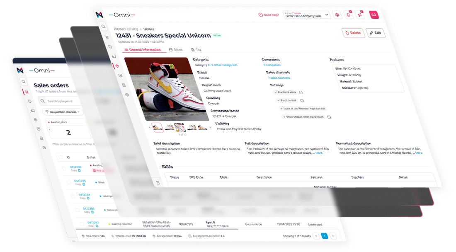This screenshot has width=456, height=252.
Task: Go to previous page in orders pagination
Action: click(x=316, y=236)
